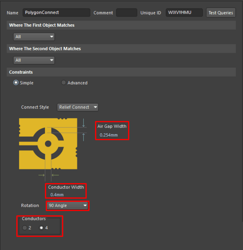Image resolution: width=243 pixels, height=250 pixels.
Task: Click the Where The First Object Matches header
Action: click(121, 25)
